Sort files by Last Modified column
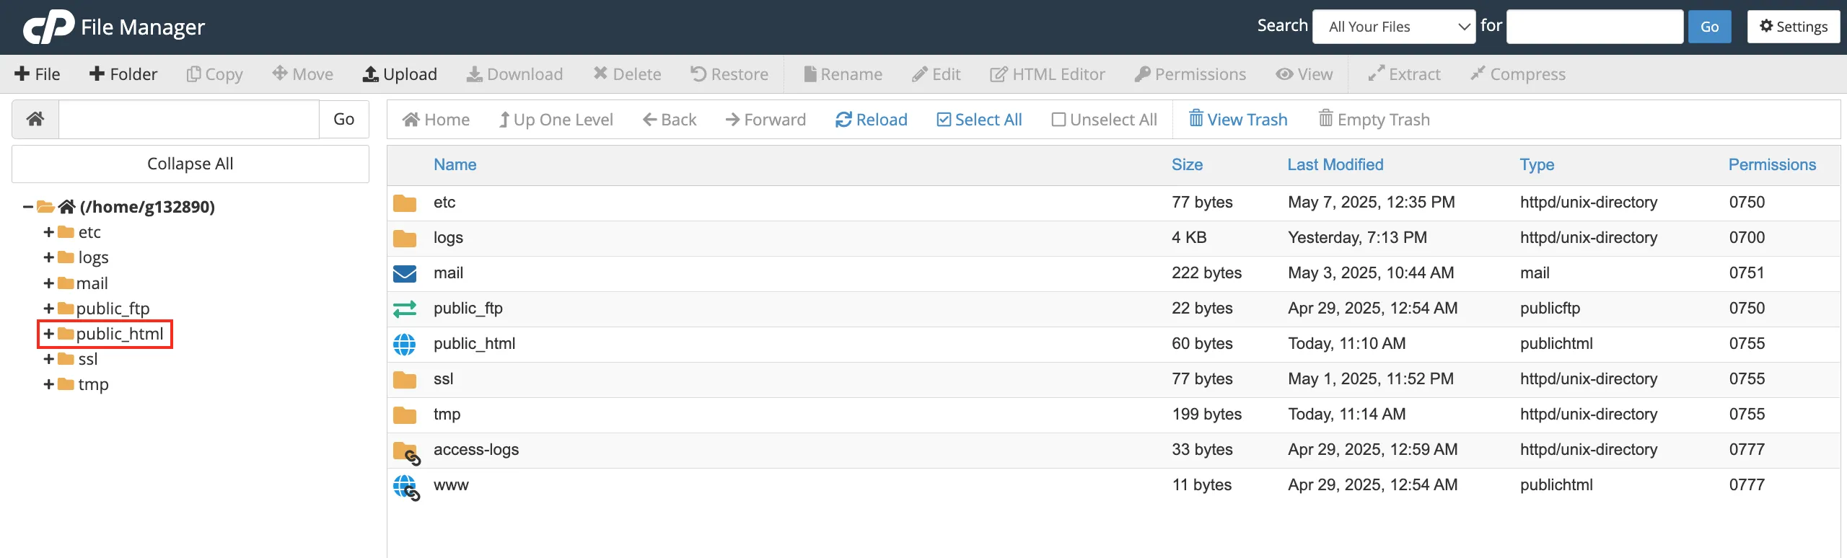Screen dimensions: 1847x558 [1335, 165]
